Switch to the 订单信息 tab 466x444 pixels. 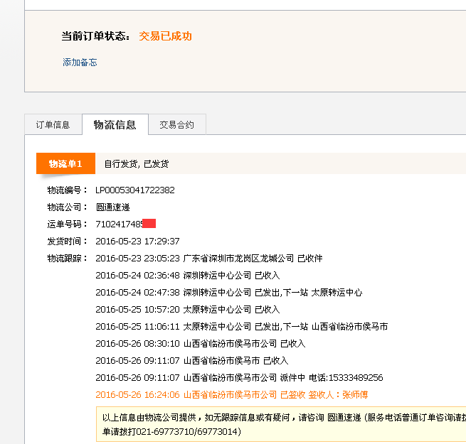pyautogui.click(x=53, y=125)
